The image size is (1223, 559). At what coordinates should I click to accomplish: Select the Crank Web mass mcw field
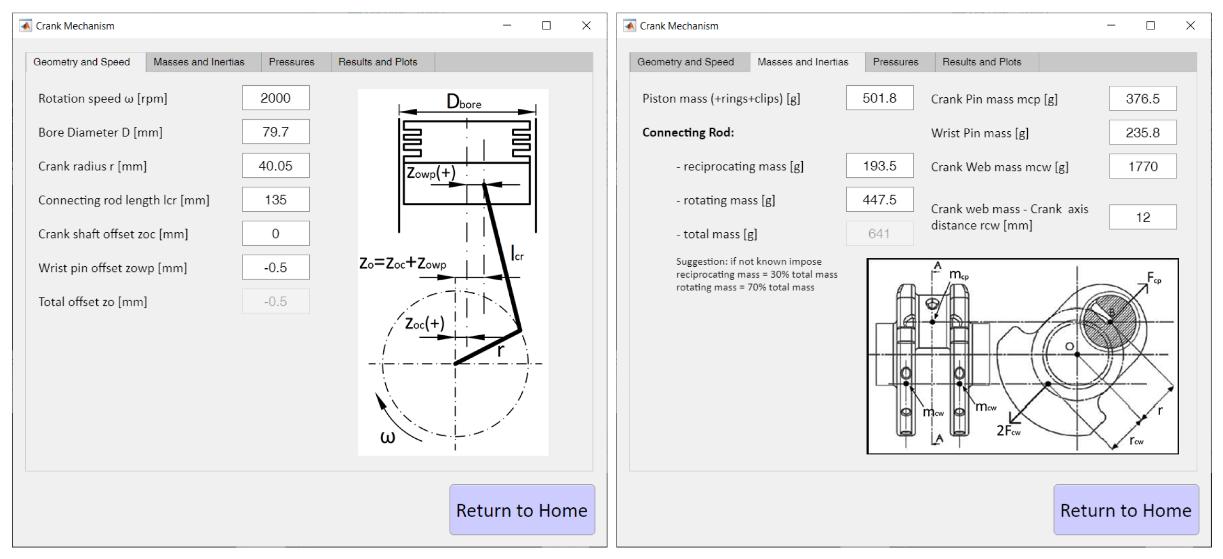tap(1142, 167)
